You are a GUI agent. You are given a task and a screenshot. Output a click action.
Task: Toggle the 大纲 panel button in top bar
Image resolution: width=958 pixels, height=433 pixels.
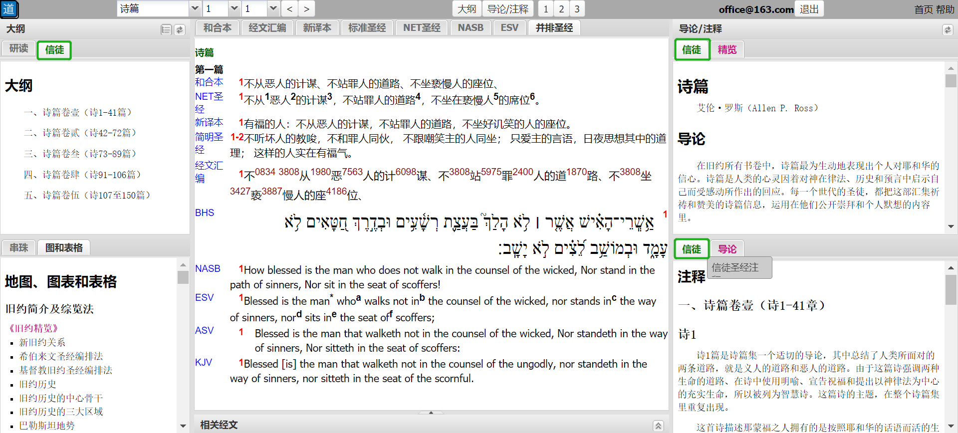467,9
